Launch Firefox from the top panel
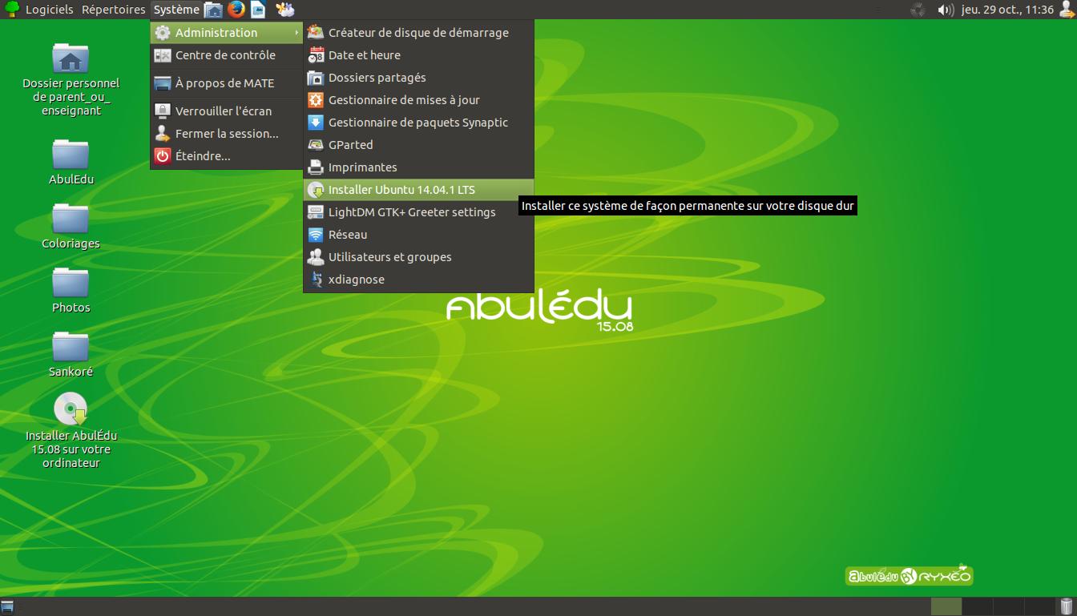Screen dimensions: 1077x616 [x=236, y=10]
